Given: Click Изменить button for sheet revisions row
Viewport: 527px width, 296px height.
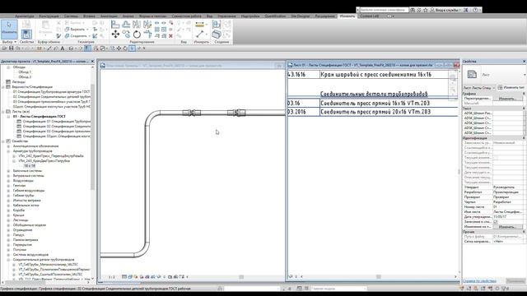Looking at the screenshot, I should click(x=507, y=227).
